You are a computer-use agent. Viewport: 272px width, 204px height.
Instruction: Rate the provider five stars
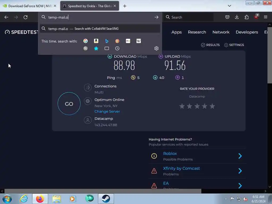[212, 106]
